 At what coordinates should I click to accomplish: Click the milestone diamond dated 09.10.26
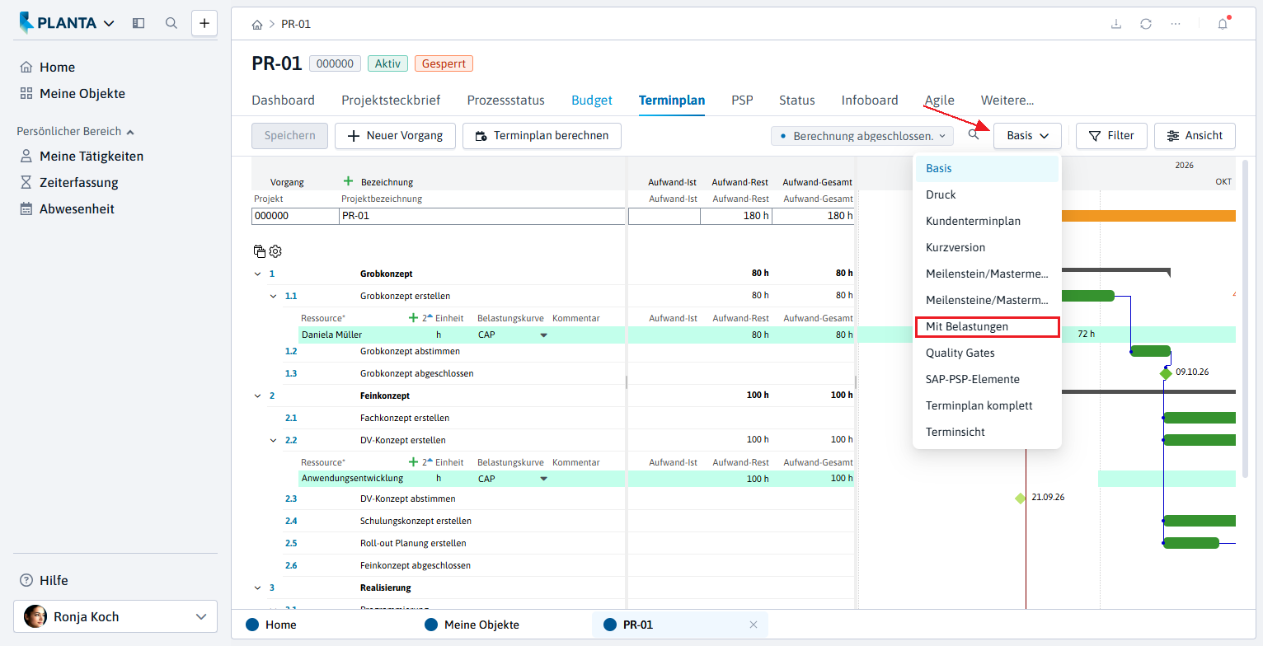1166,373
